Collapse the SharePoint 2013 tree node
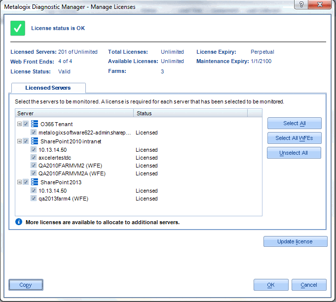Viewport: 336px width, 302px height. click(20, 182)
